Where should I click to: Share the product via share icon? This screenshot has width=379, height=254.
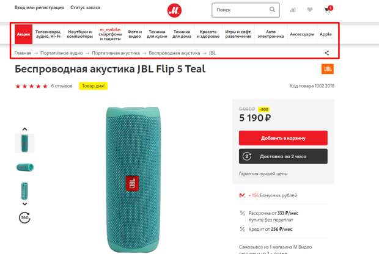coord(326,53)
